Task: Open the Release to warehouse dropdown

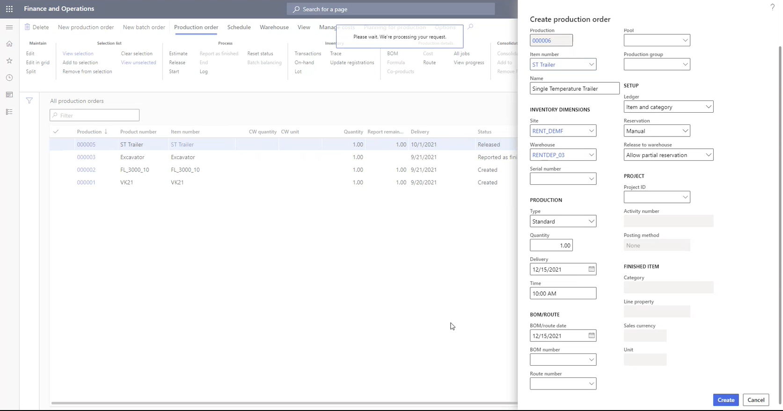Action: pyautogui.click(x=709, y=155)
